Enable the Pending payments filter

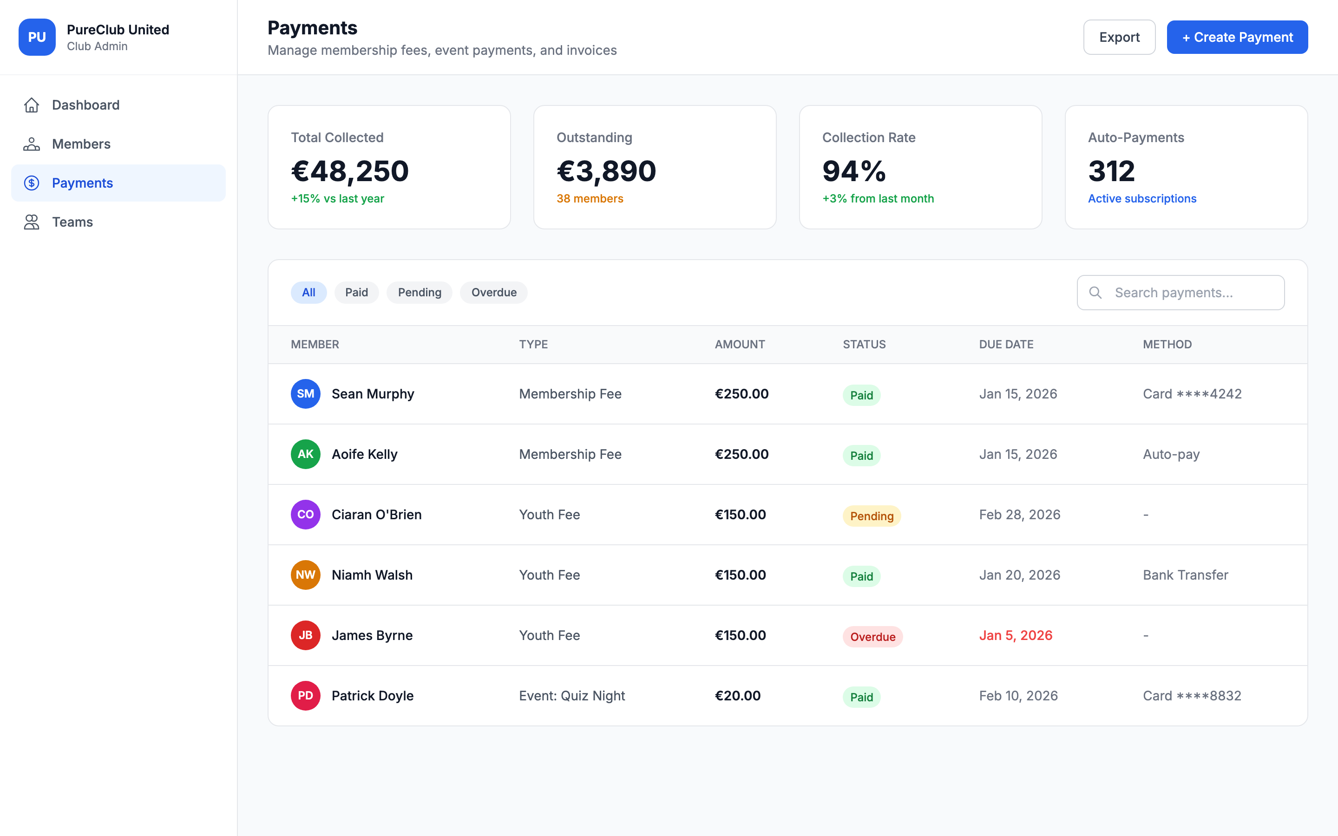pos(419,292)
